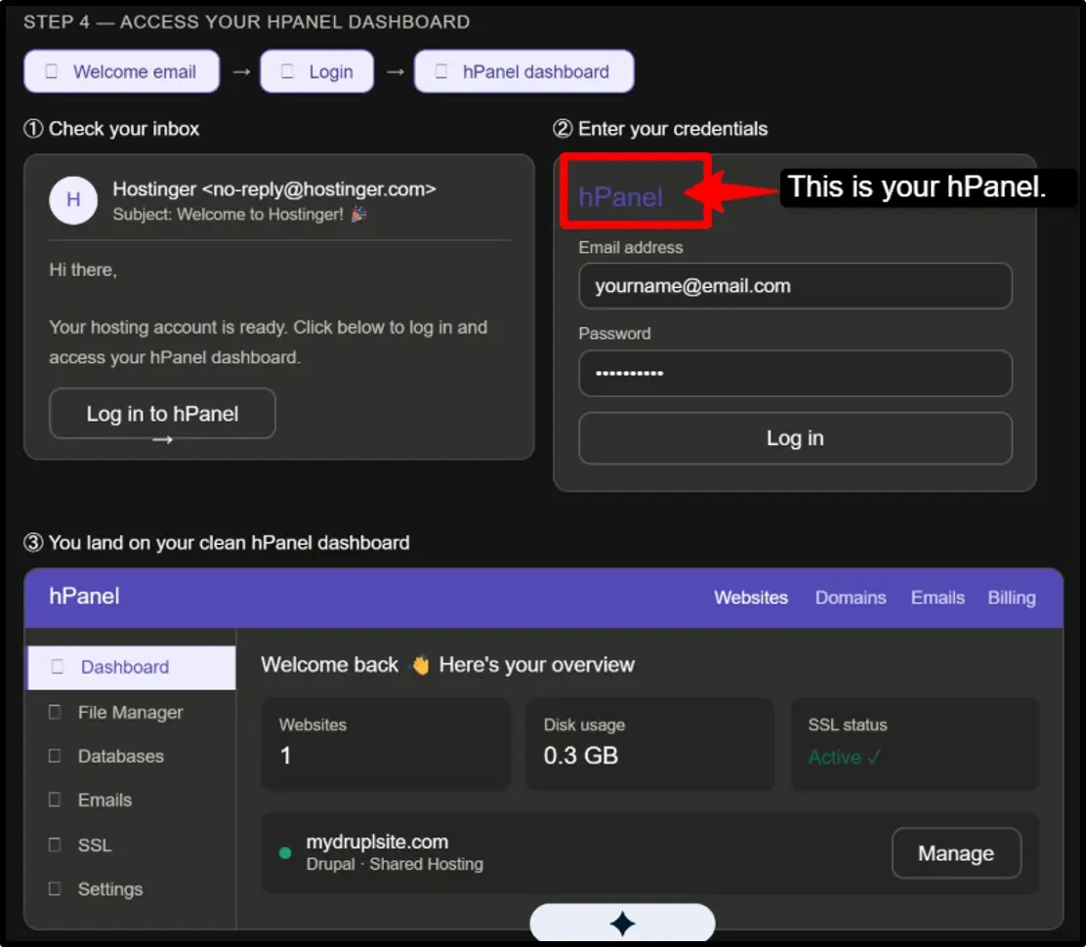Click the green status dot for mydruplsite.com
The image size is (1086, 947).
pos(284,853)
